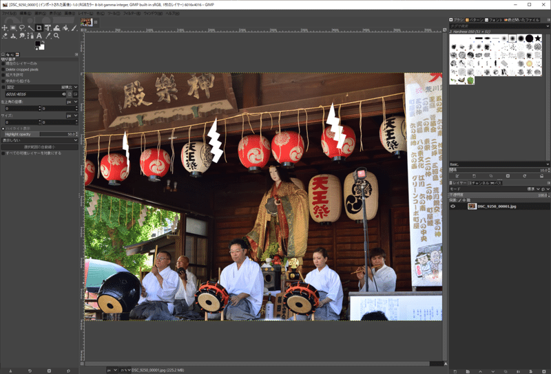Open the Help menu
Image resolution: width=551 pixels, height=374 pixels.
pyautogui.click(x=172, y=13)
